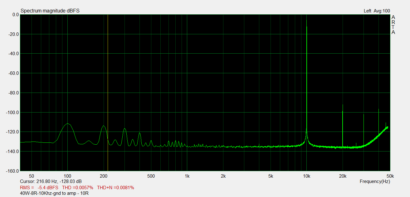Image resolution: width=410 pixels, height=197 pixels.
Task: Click the '40W-8R-10Khz-gnd to amp - 10R' caption
Action: coord(54,193)
